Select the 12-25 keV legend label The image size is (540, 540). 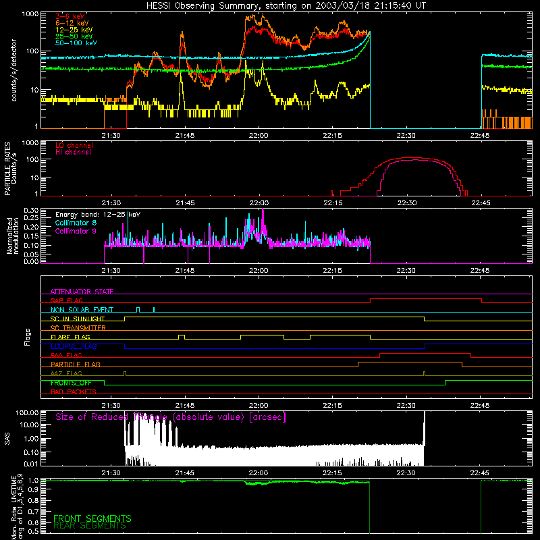pos(74,30)
